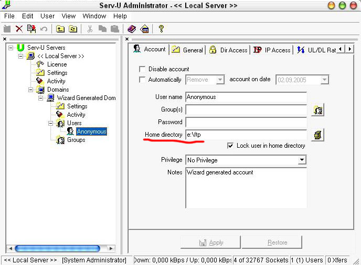Viewport: 361px width, 265px height.
Task: Click the undo arrow toolbar icon
Action: (x=44, y=29)
